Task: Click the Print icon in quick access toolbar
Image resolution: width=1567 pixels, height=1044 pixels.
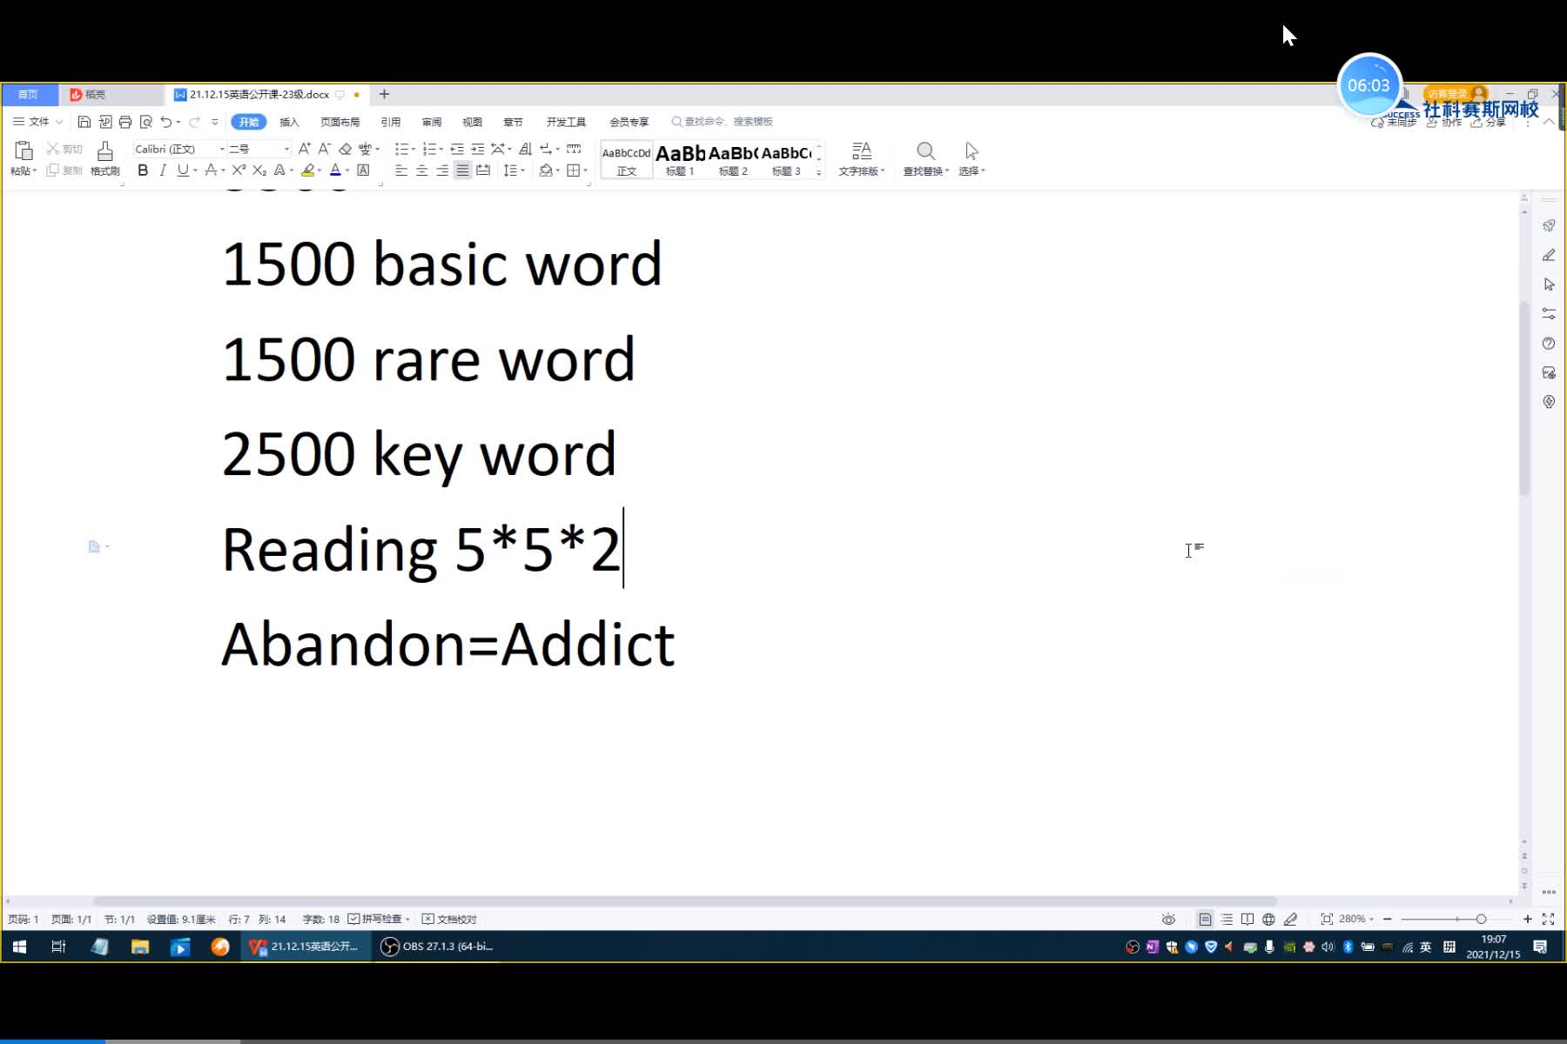Action: pos(125,122)
